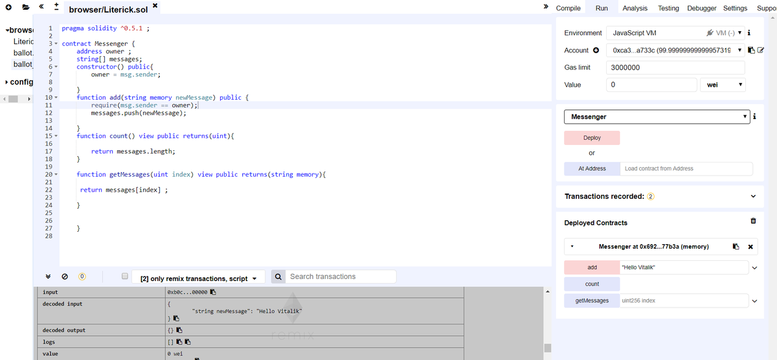Expand getMessages function parameters chevron
This screenshot has width=777, height=360.
(754, 300)
